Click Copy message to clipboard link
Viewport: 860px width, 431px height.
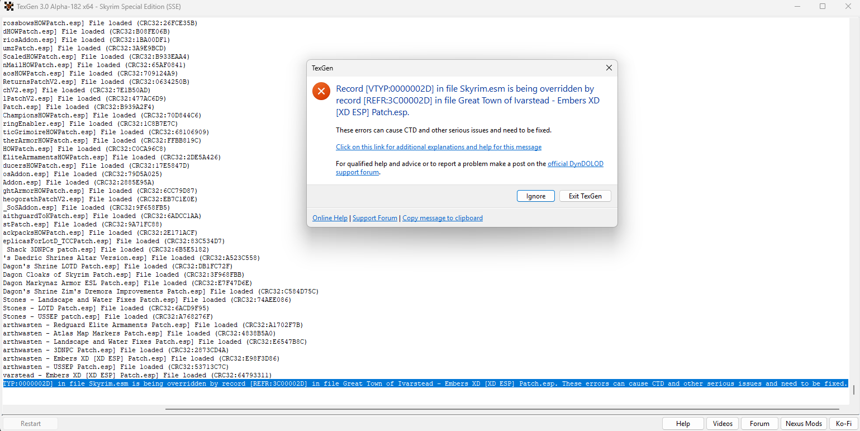pyautogui.click(x=443, y=218)
